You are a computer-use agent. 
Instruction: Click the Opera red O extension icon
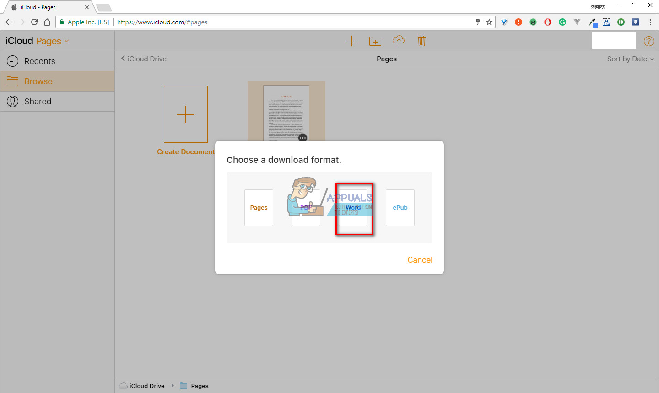click(548, 22)
